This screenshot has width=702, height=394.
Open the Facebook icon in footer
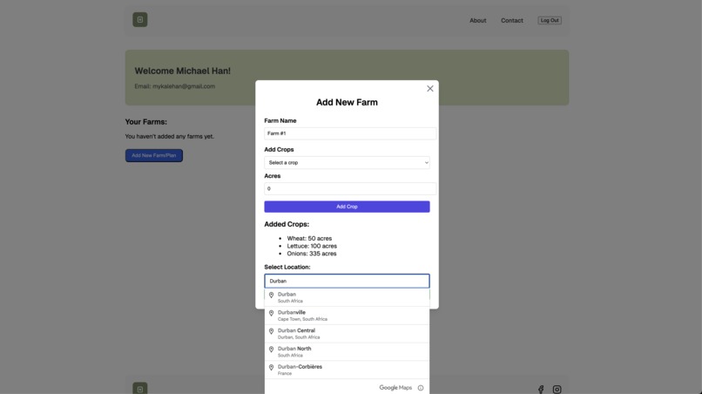point(541,390)
